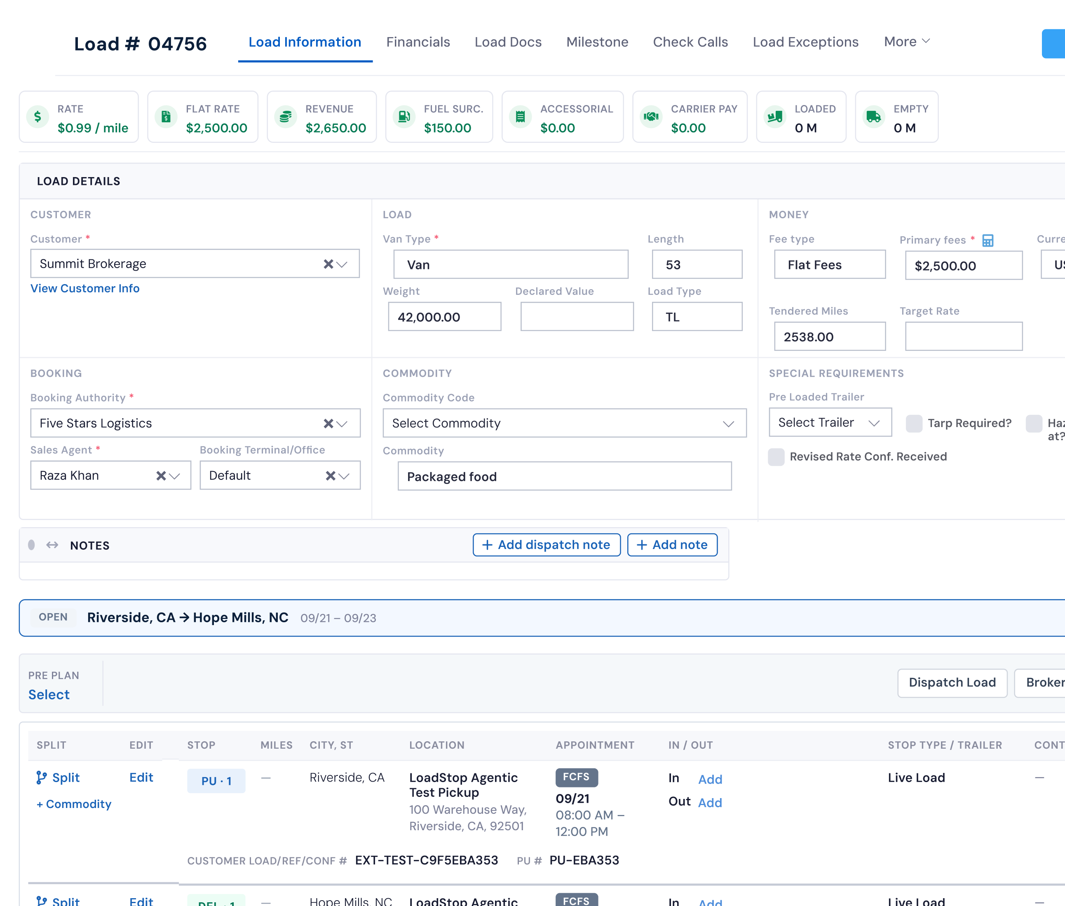Click the Empty miles truck icon
Image resolution: width=1065 pixels, height=906 pixels.
[873, 117]
